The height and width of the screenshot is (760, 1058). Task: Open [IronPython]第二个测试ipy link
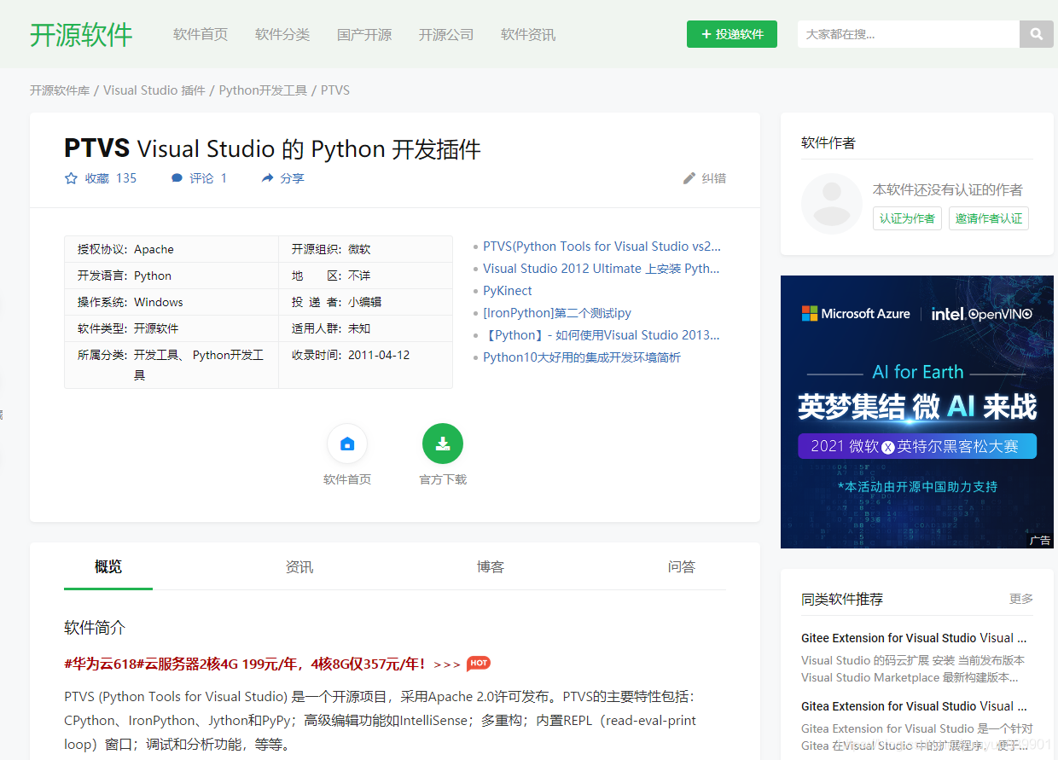(x=557, y=313)
